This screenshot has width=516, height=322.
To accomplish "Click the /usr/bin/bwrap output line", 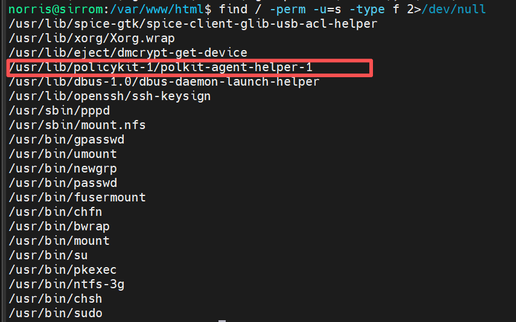I will pos(59,226).
